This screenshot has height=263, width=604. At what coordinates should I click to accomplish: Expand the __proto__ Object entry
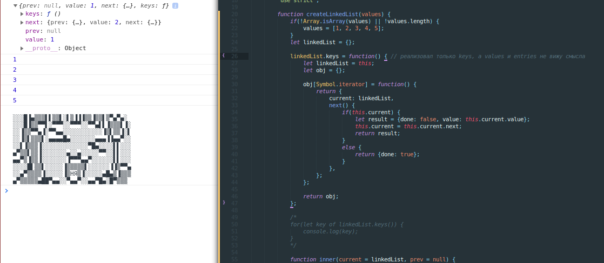pos(22,49)
